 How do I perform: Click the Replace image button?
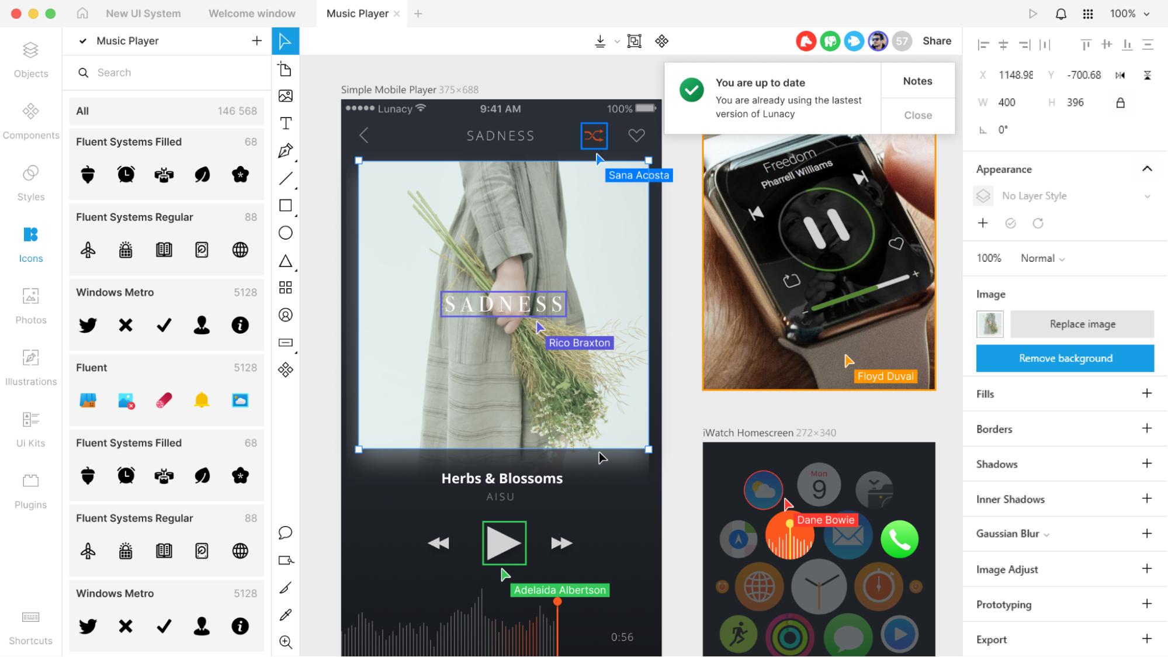[1082, 324]
